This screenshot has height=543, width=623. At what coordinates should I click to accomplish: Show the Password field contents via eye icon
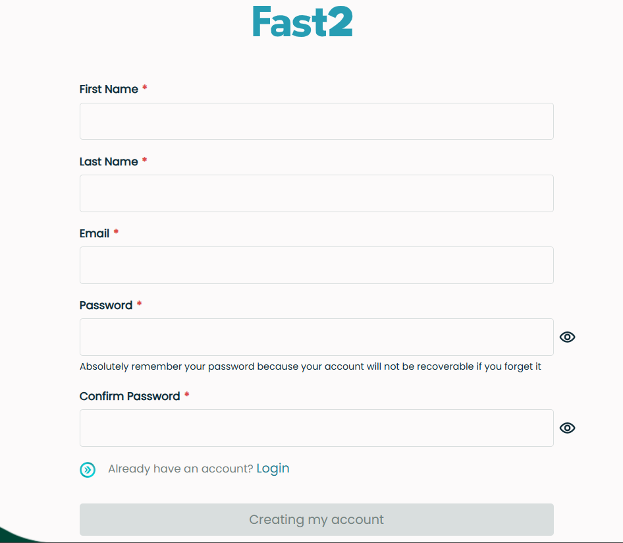(567, 337)
